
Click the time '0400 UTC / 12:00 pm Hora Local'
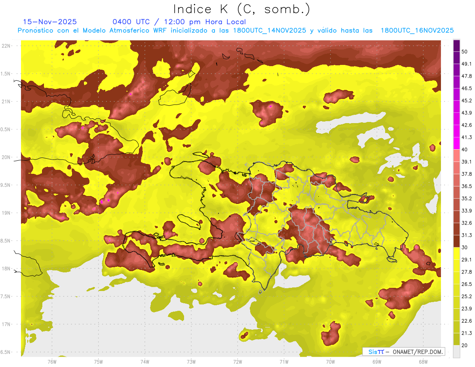(179, 22)
